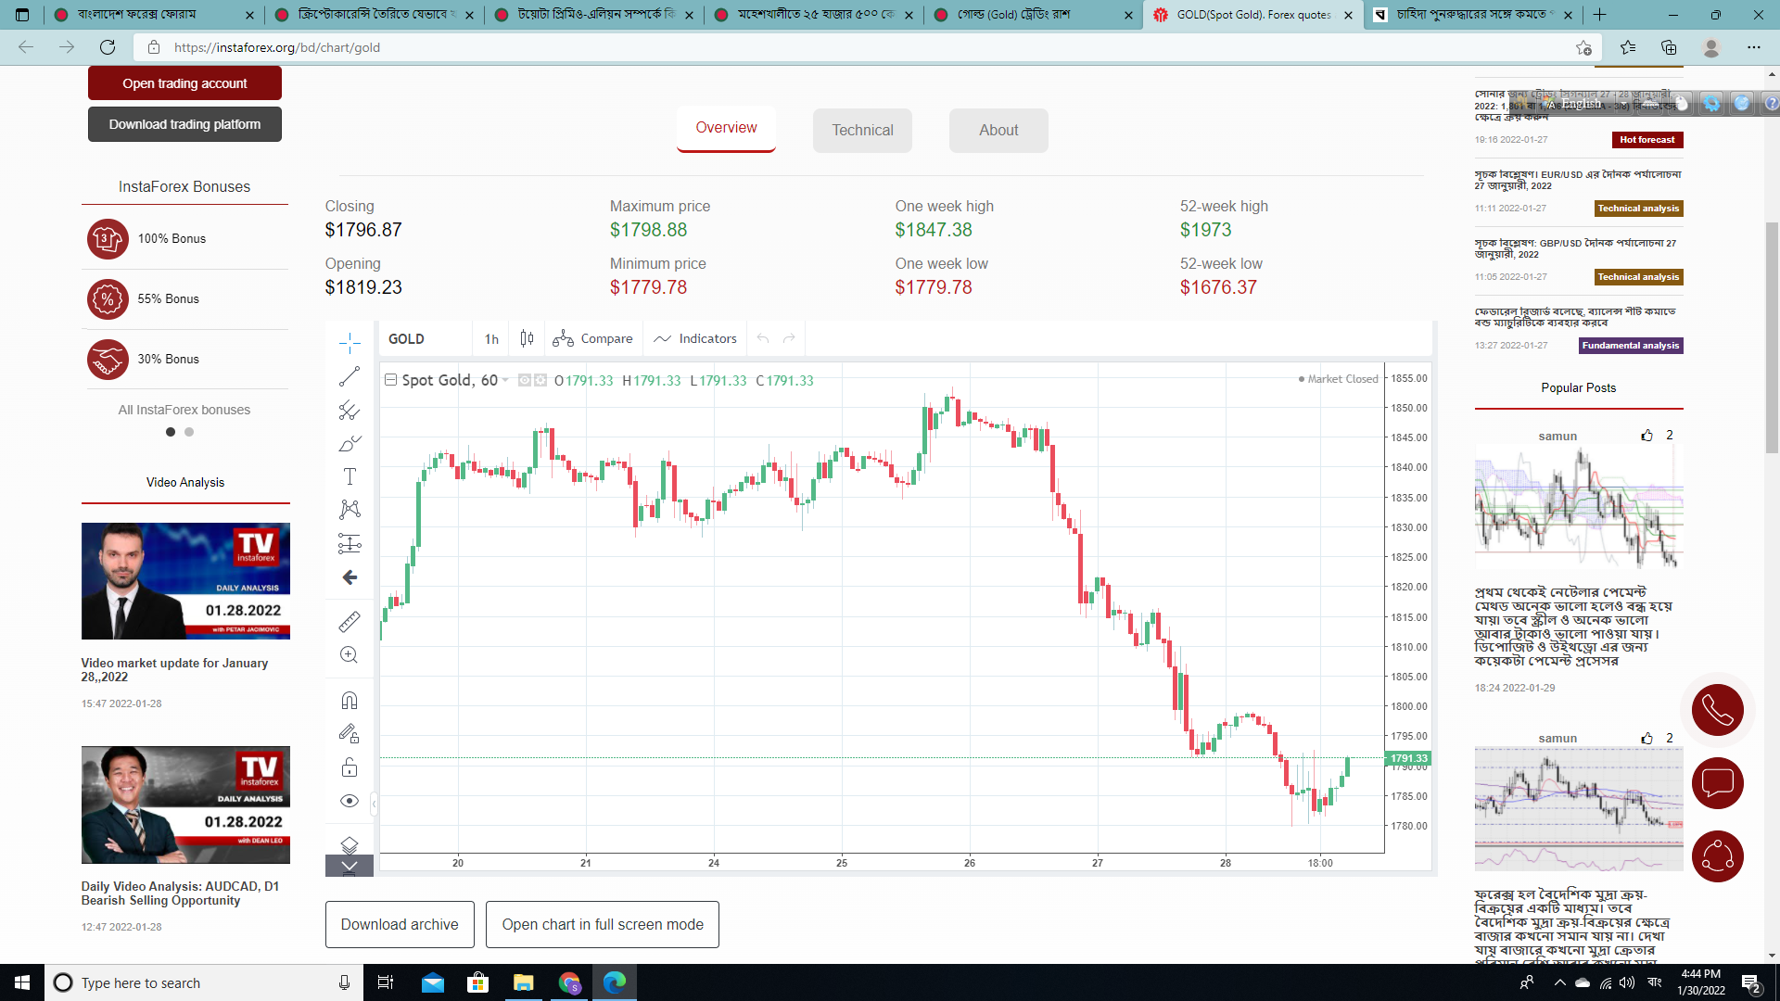Screen dimensions: 1780x1001
Task: Open the Indicators menu
Action: click(695, 339)
